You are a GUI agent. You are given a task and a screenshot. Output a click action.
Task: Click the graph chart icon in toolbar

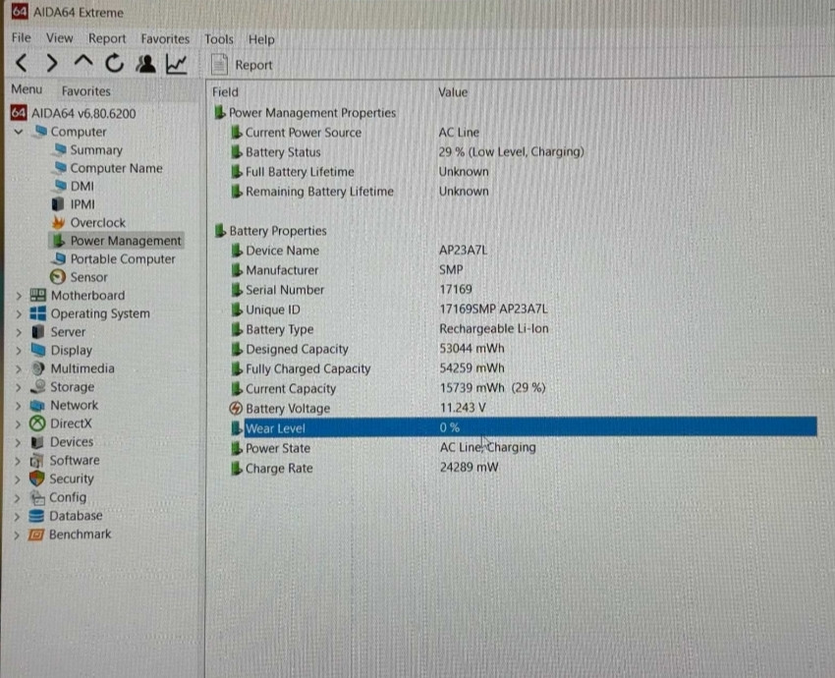pyautogui.click(x=177, y=65)
